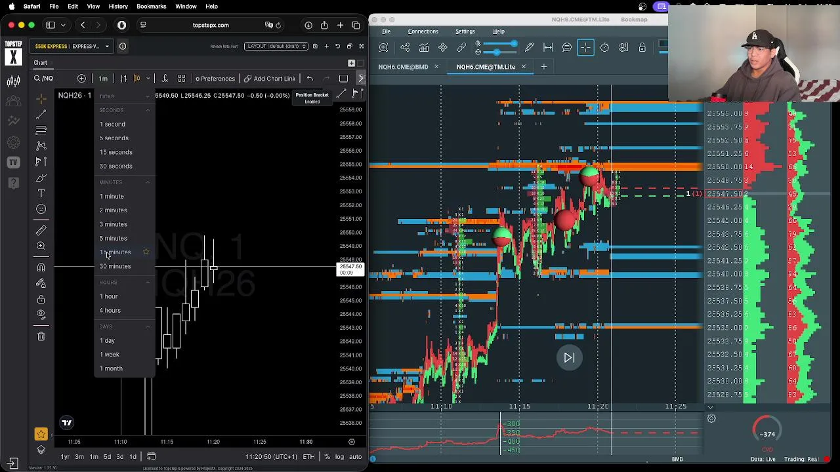Click compare/add symbol plus icon

tap(81, 79)
